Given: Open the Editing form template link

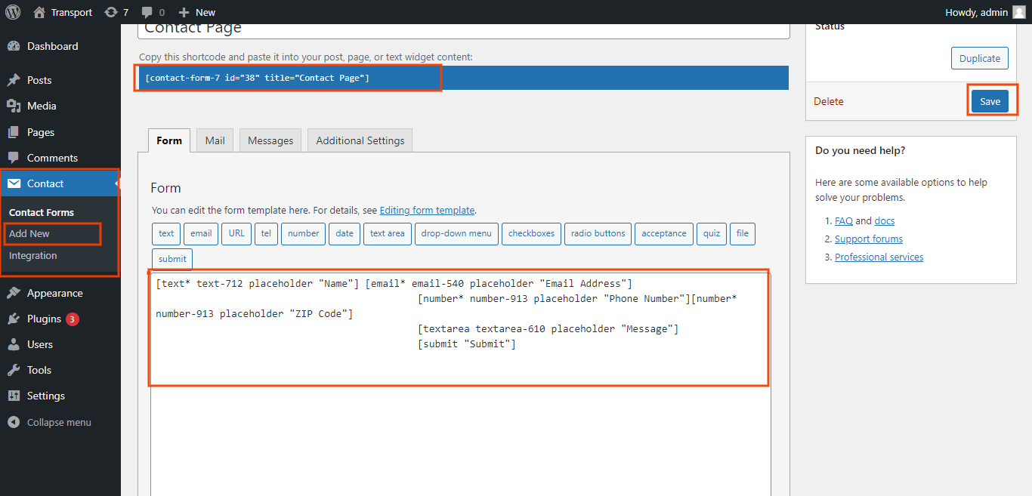Looking at the screenshot, I should (427, 211).
